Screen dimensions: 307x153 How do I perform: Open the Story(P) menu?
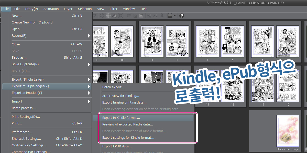31,9
